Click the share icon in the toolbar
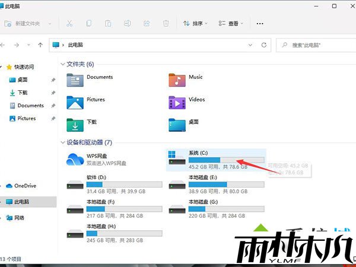 tap(147, 24)
